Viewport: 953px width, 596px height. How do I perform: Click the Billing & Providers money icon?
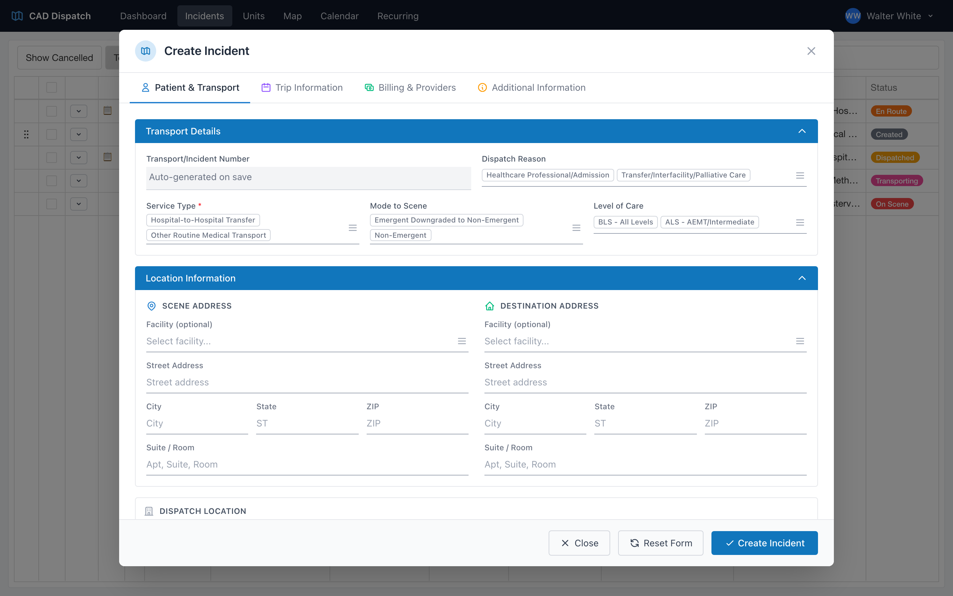[x=369, y=87]
